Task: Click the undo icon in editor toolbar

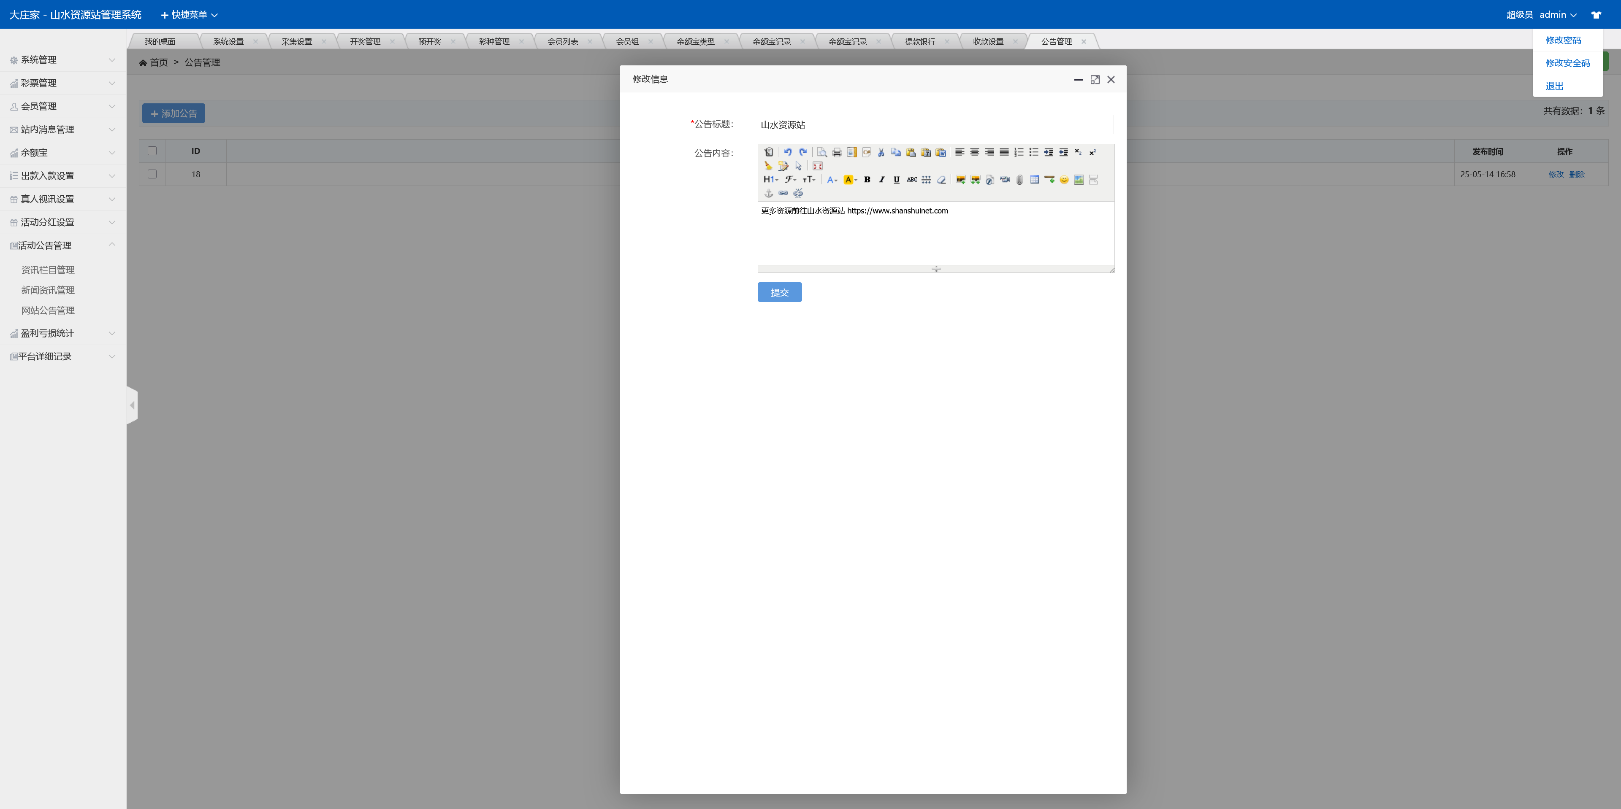Action: (x=787, y=152)
